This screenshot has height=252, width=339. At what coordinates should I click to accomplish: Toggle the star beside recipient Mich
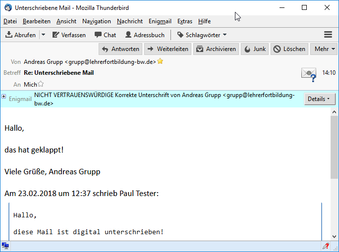tap(41, 85)
